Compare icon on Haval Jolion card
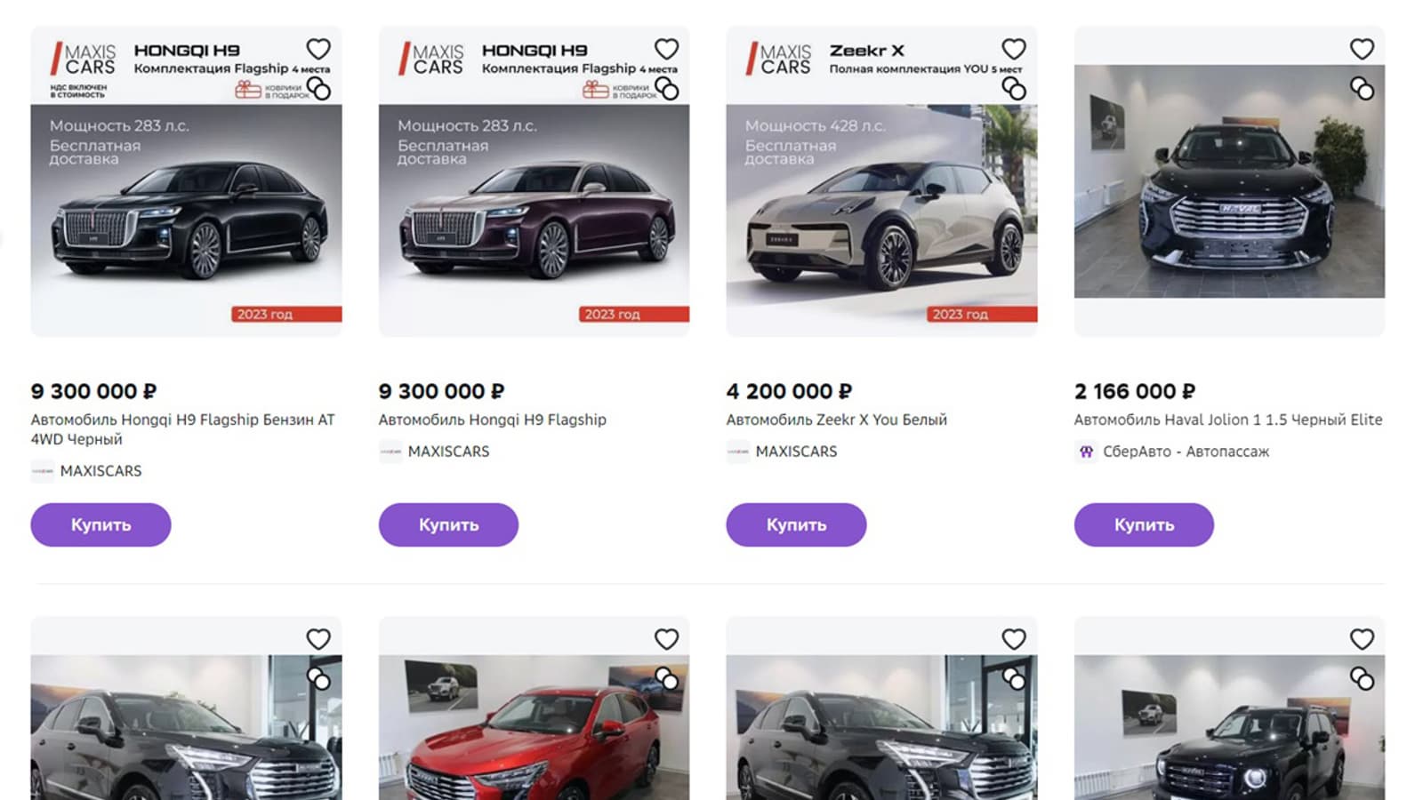1423x800 pixels. [x=1362, y=88]
